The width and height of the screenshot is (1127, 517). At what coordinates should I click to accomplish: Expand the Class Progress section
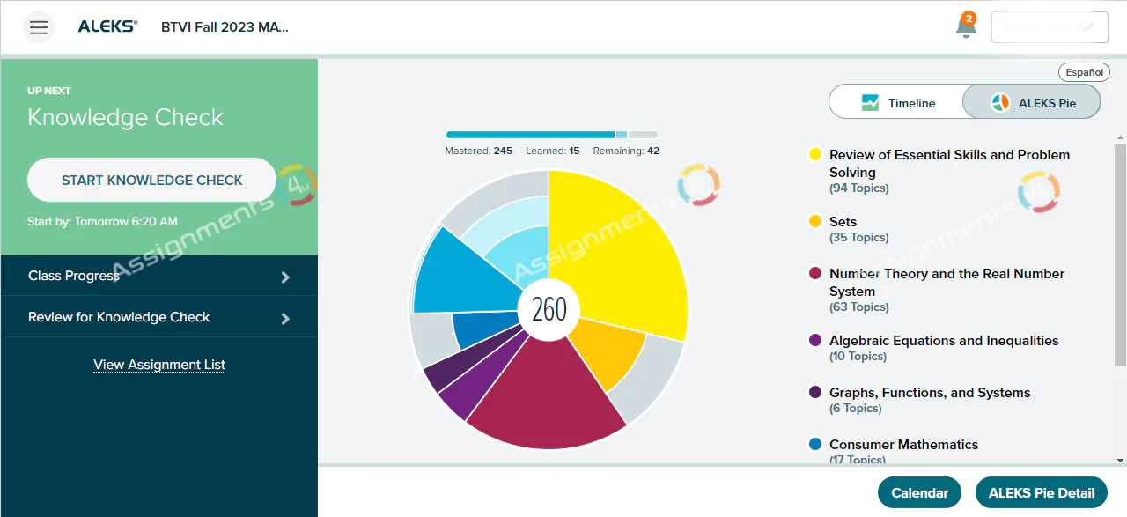[x=158, y=277]
